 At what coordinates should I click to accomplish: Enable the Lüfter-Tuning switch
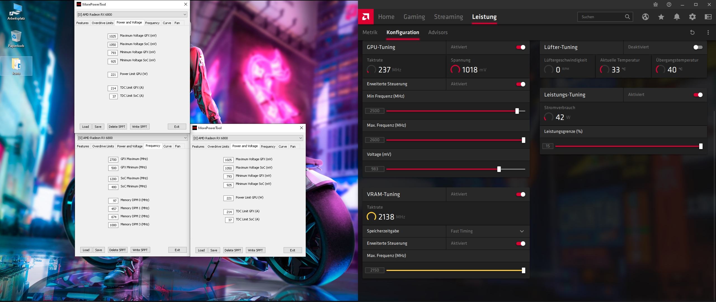coord(698,47)
